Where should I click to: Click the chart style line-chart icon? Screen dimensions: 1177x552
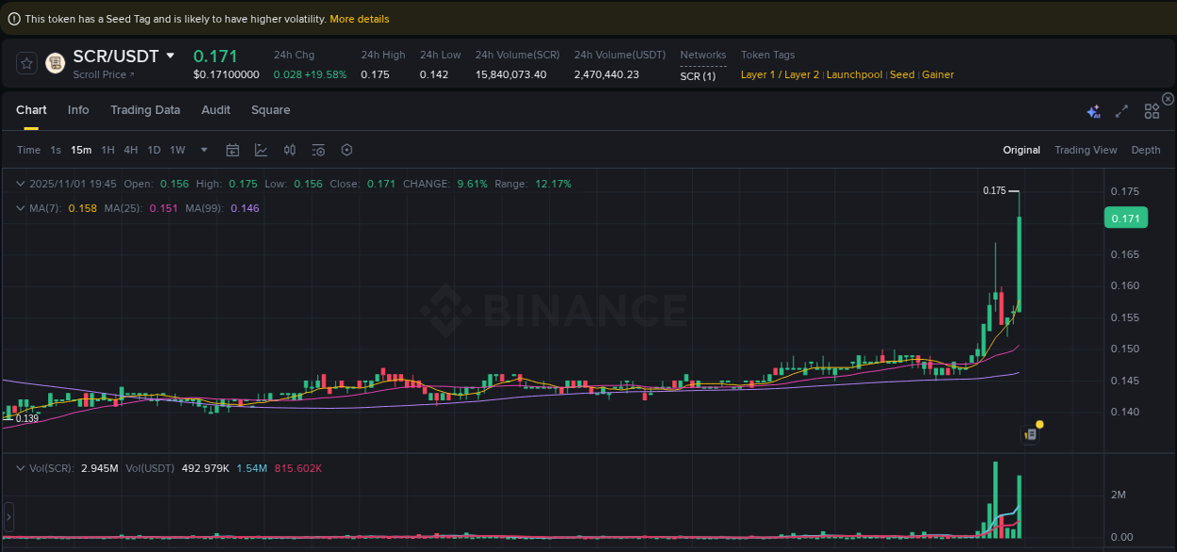coord(261,150)
